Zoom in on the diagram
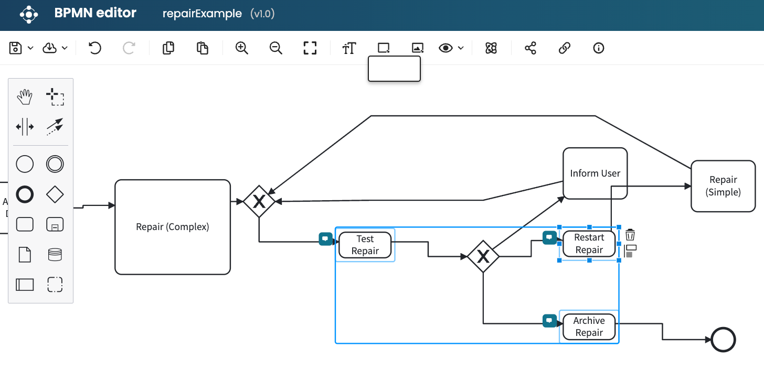The image size is (764, 381). (x=241, y=48)
